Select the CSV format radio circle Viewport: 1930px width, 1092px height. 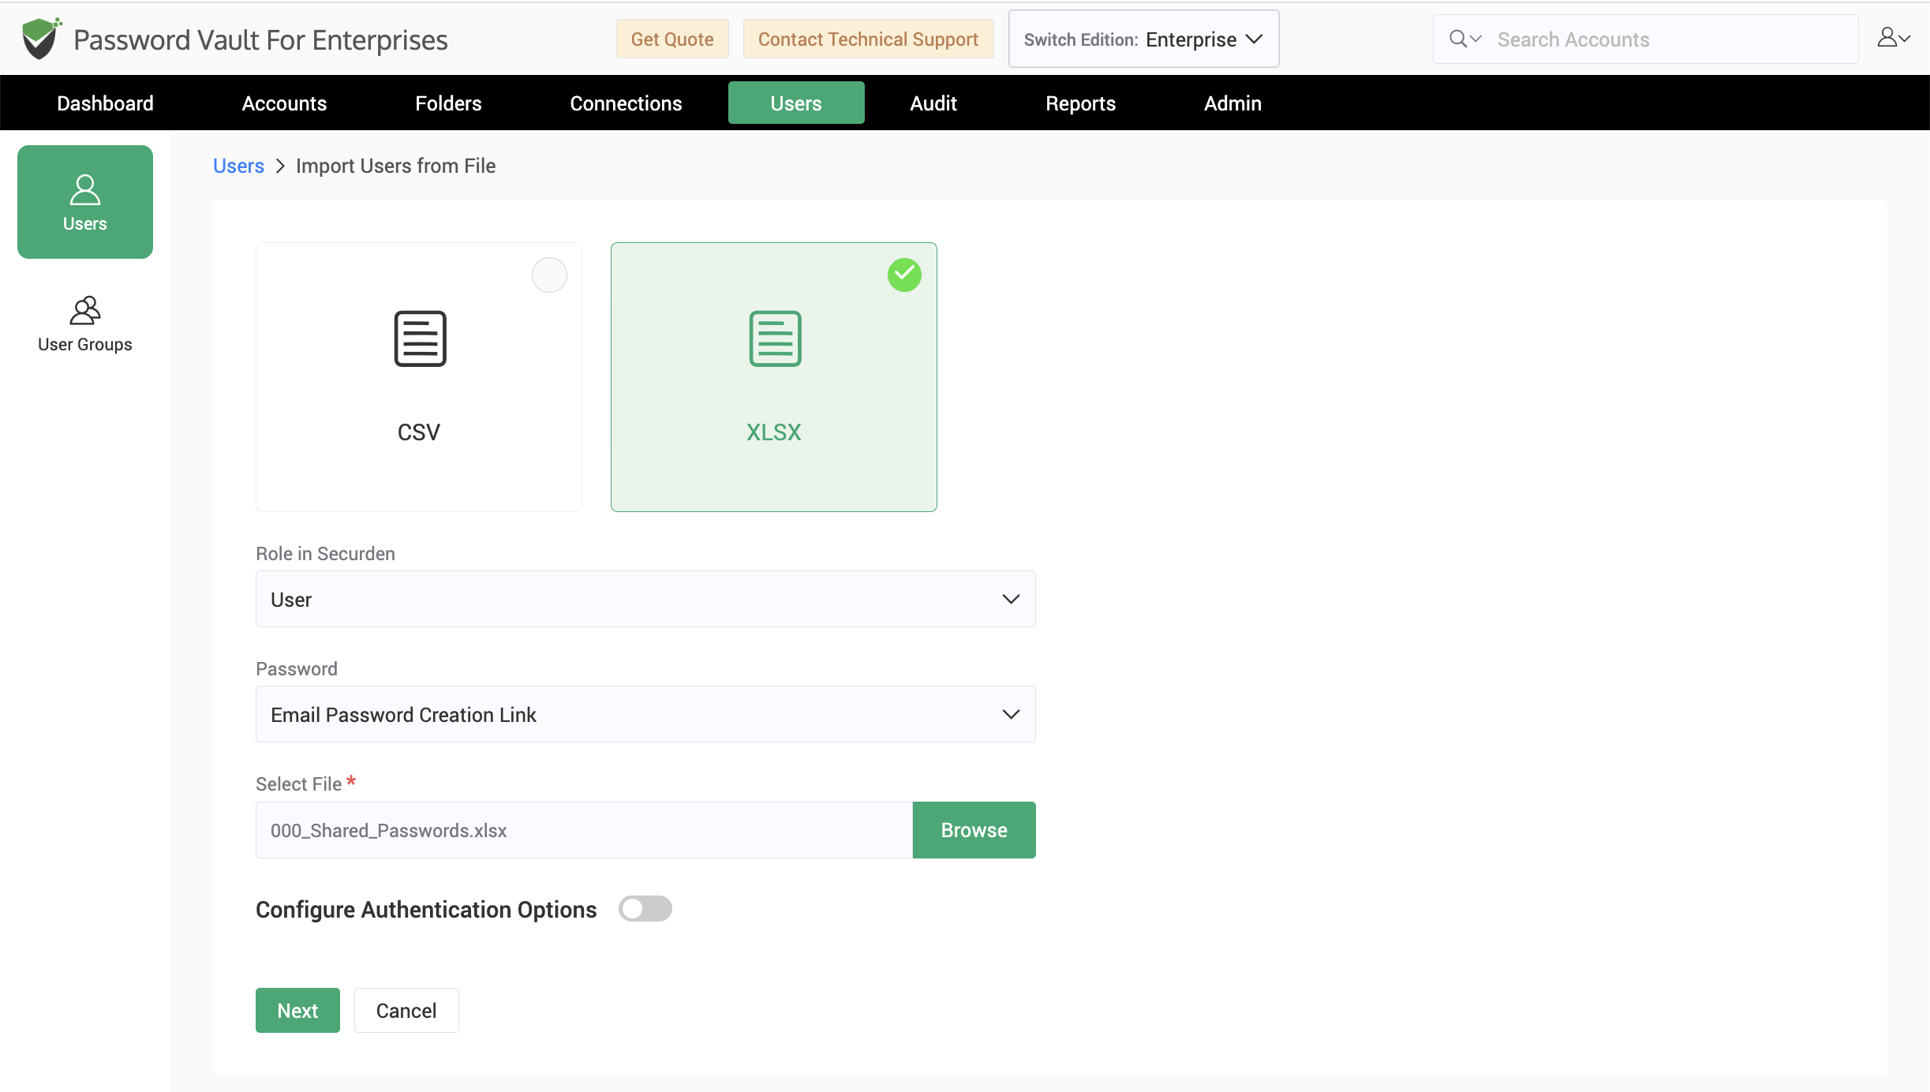[x=549, y=275]
